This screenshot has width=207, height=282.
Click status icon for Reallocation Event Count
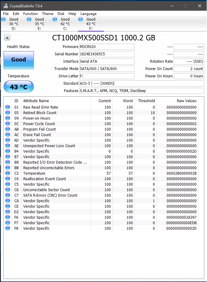(8, 179)
